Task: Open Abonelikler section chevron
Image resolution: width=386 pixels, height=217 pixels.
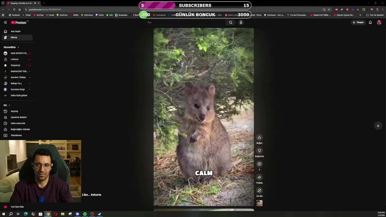Action: (18, 47)
